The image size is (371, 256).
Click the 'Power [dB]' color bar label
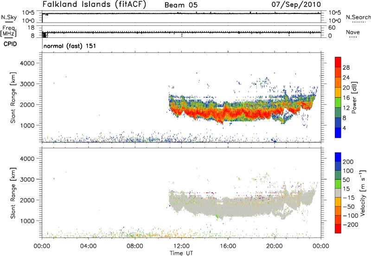354,98
